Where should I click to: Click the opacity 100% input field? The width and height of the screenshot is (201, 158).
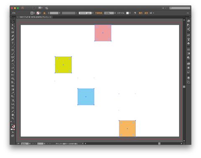tap(109, 13)
